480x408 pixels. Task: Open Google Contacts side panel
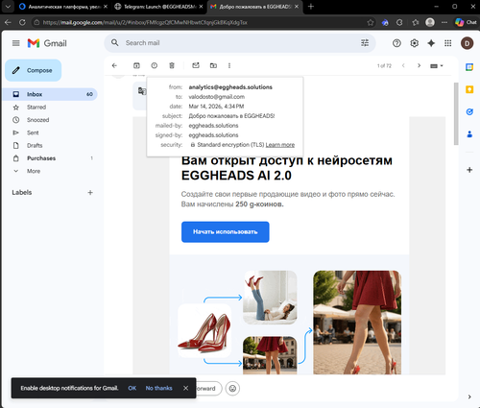pyautogui.click(x=469, y=134)
